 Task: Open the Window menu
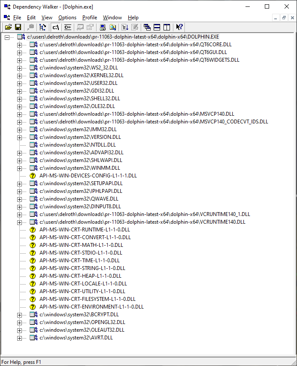click(x=112, y=18)
